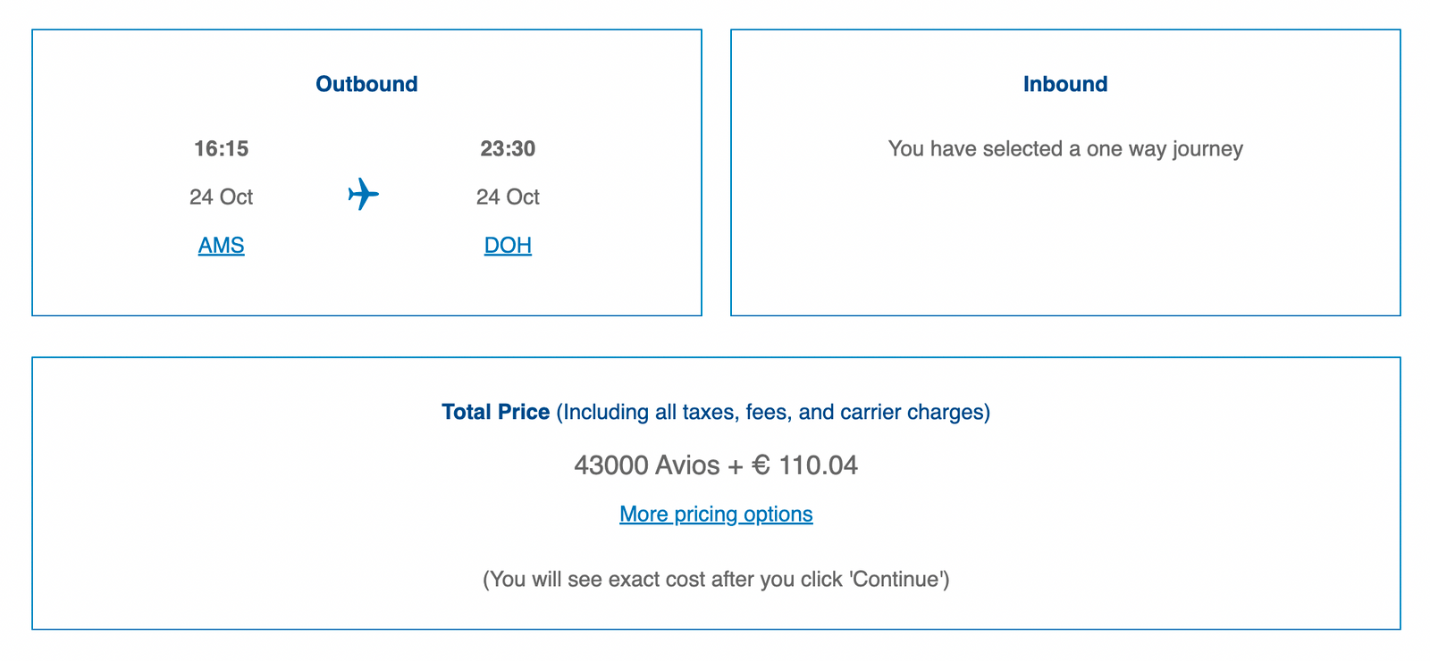Click the plus sign in the price
1430x661 pixels.
pos(736,465)
